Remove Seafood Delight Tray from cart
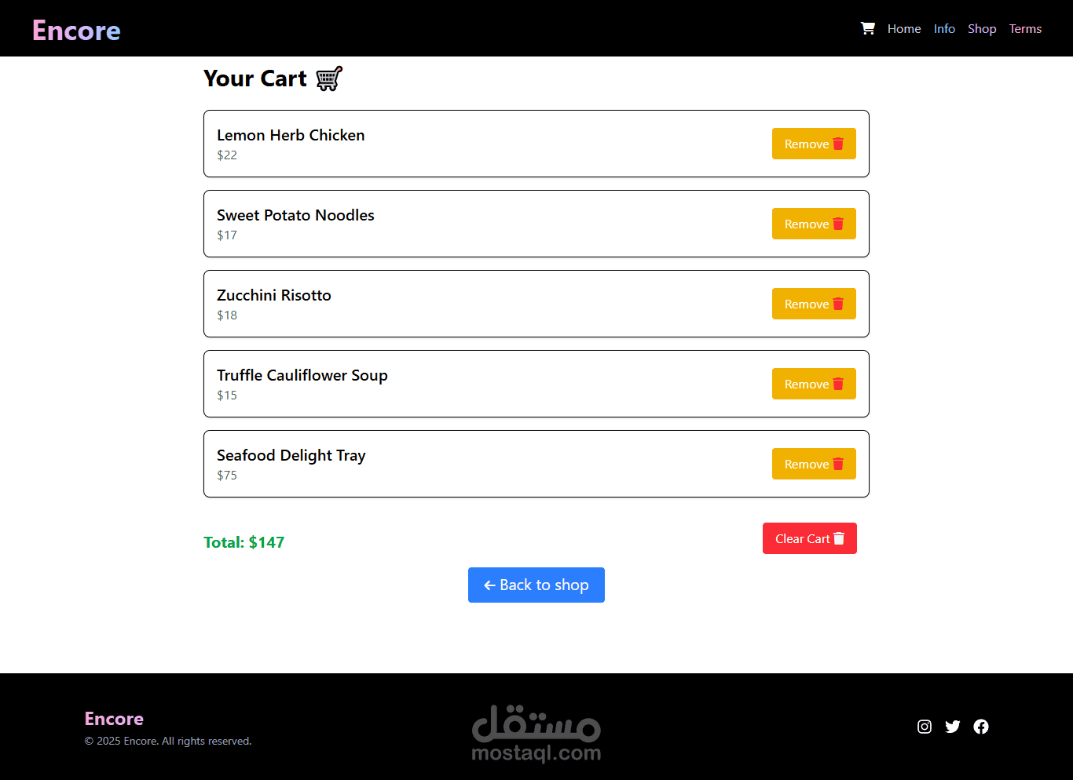 pyautogui.click(x=814, y=464)
